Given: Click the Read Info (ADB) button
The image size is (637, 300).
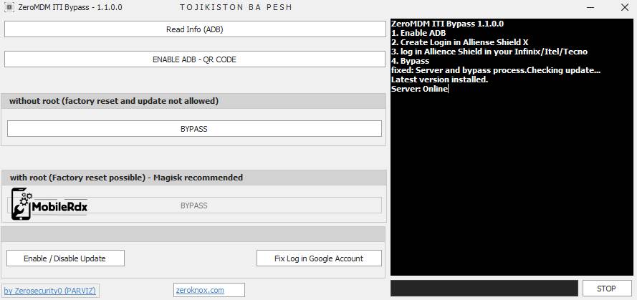Looking at the screenshot, I should 195,29.
